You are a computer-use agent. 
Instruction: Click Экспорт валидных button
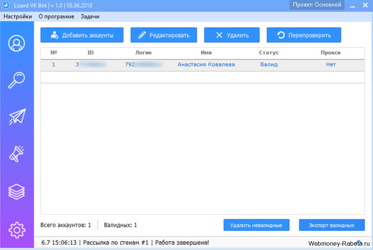[332, 225]
